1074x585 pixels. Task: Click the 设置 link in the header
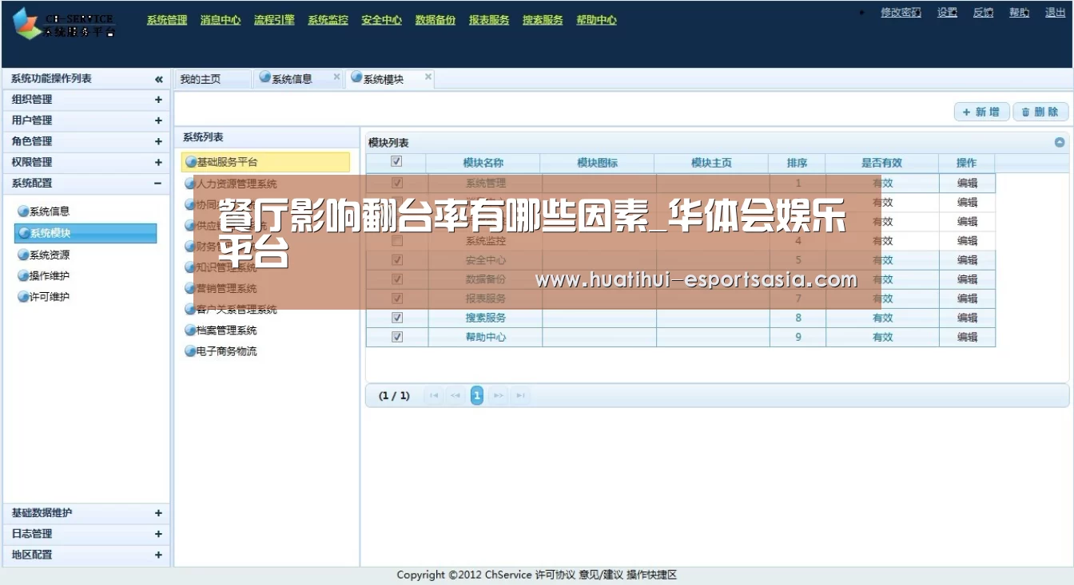point(947,12)
